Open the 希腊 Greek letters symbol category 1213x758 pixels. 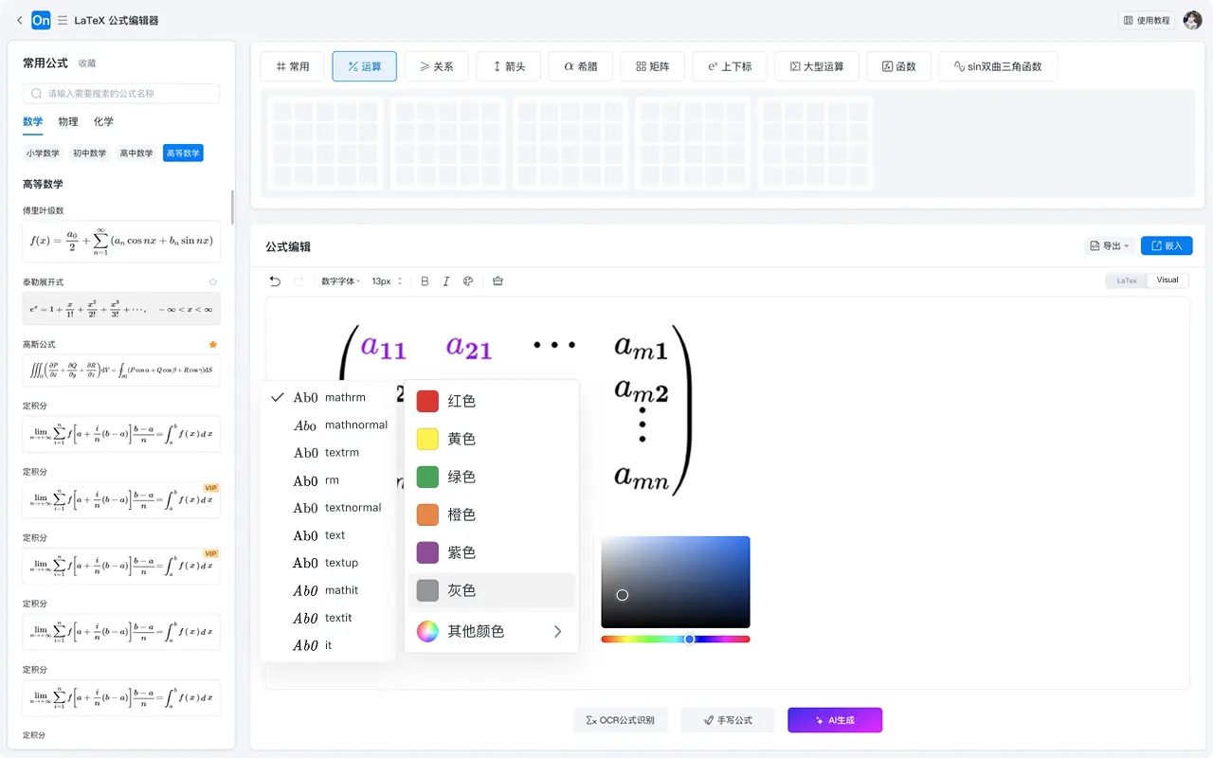click(x=580, y=66)
